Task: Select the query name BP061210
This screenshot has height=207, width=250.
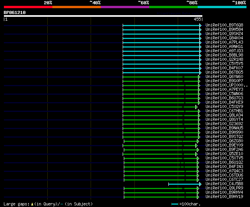Action: click(x=15, y=12)
